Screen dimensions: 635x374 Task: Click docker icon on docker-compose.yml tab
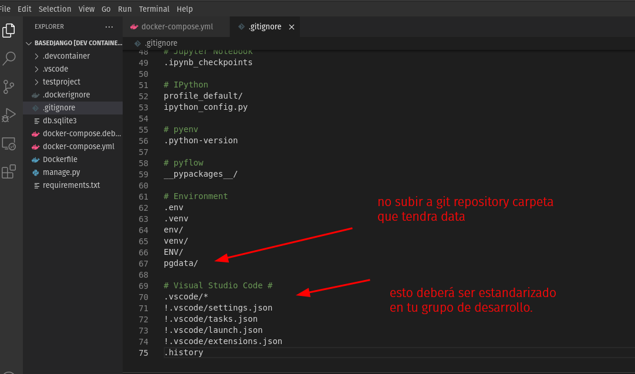(x=134, y=27)
